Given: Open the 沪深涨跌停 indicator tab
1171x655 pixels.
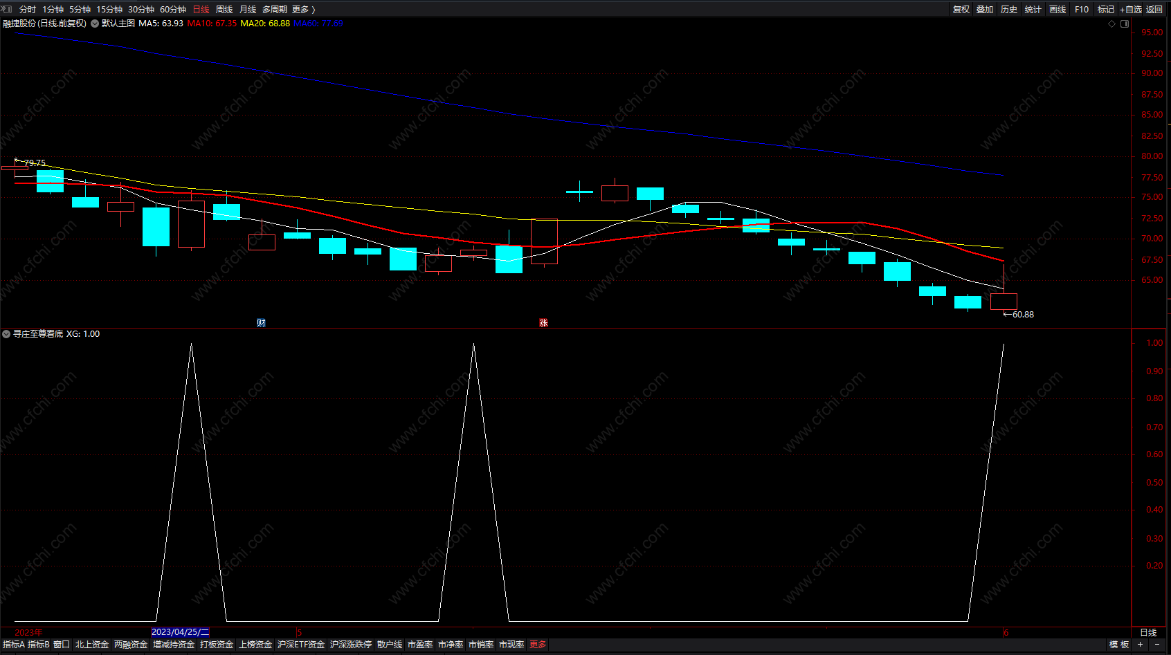Looking at the screenshot, I should [x=351, y=645].
